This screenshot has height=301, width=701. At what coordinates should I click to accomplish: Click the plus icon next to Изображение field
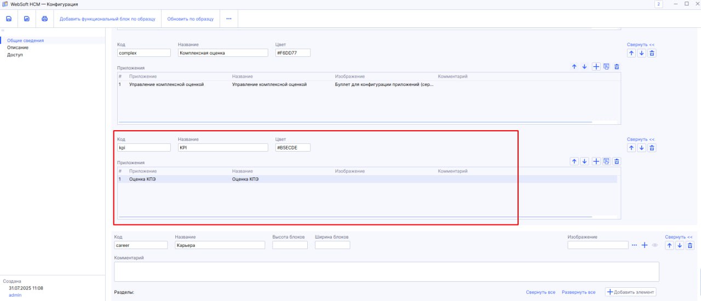point(645,246)
